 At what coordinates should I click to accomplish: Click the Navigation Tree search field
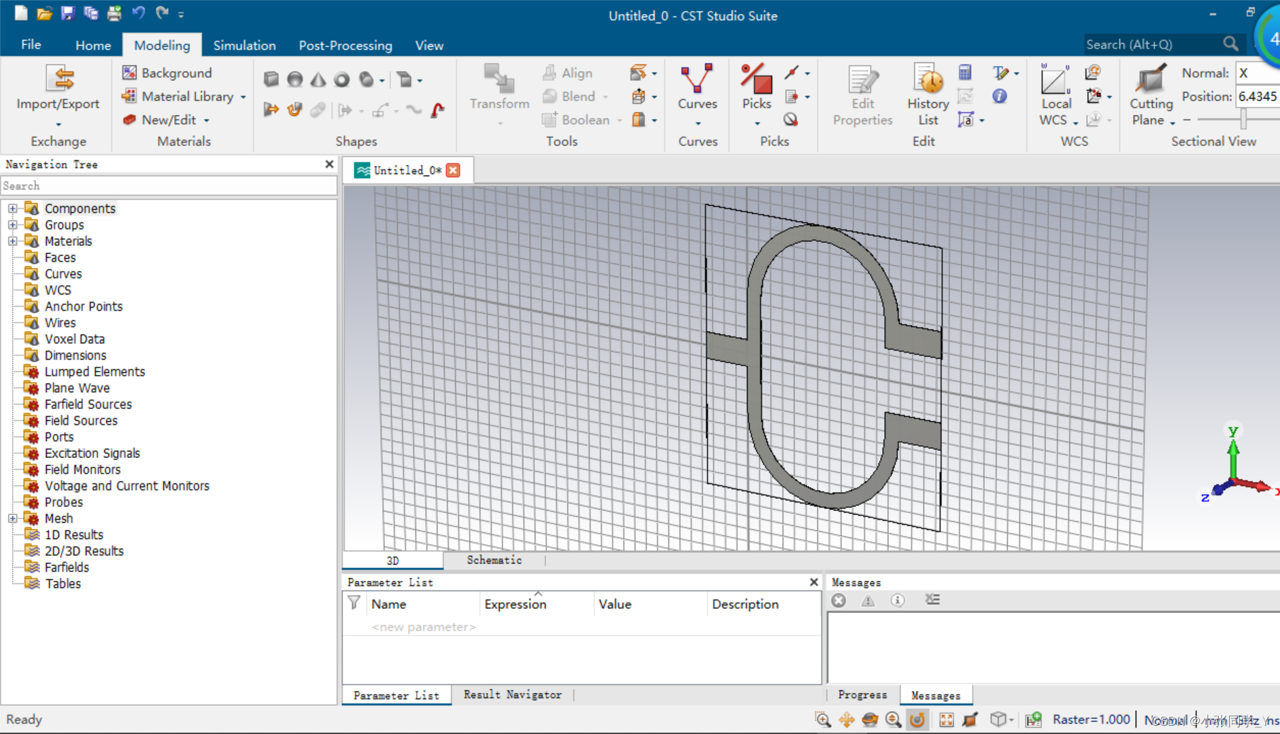pyautogui.click(x=169, y=186)
